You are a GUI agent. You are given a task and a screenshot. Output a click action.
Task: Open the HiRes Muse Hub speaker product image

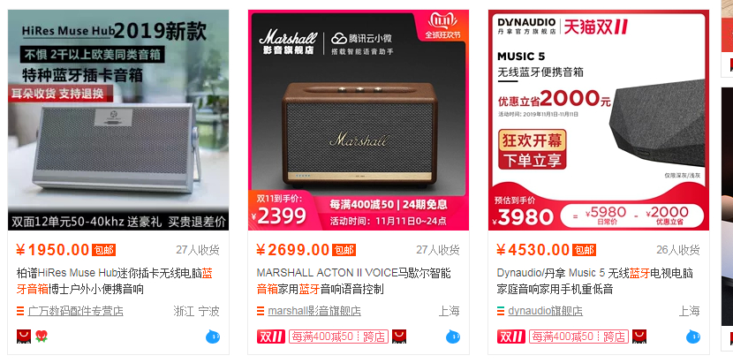click(x=118, y=120)
